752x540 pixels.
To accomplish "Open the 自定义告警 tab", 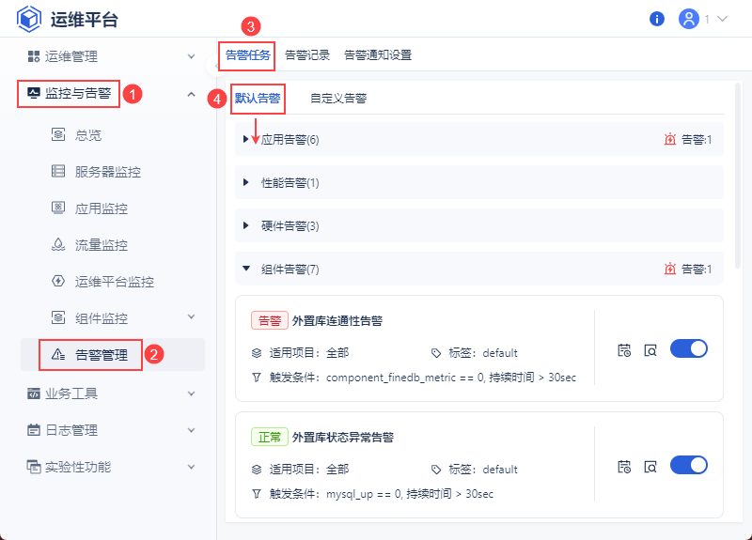I will pyautogui.click(x=338, y=98).
